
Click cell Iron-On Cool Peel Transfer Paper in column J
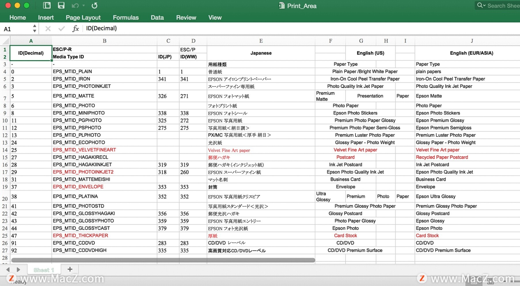tap(467, 79)
